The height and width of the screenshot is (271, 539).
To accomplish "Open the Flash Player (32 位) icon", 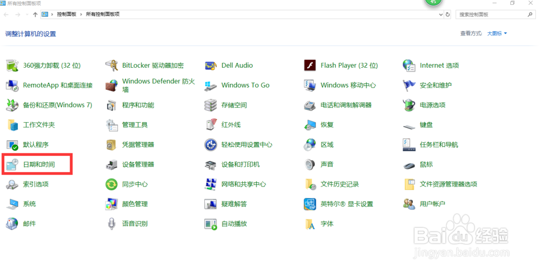I will click(310, 65).
